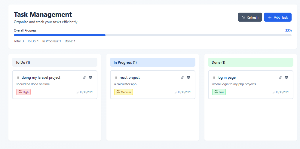
Task: Click the Medium priority badge
Action: (124, 92)
